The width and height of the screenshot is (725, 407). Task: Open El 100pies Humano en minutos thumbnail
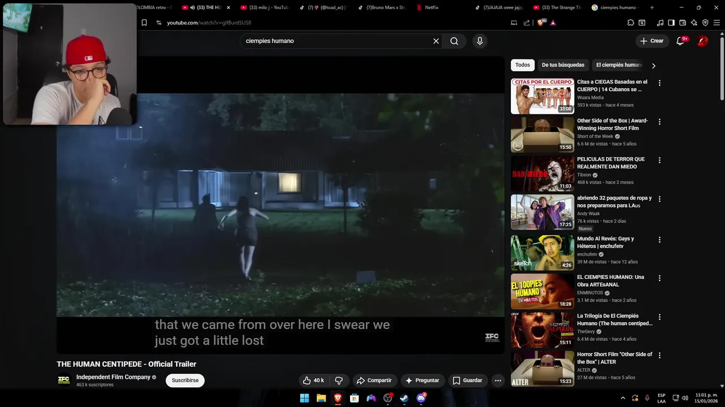[543, 291]
